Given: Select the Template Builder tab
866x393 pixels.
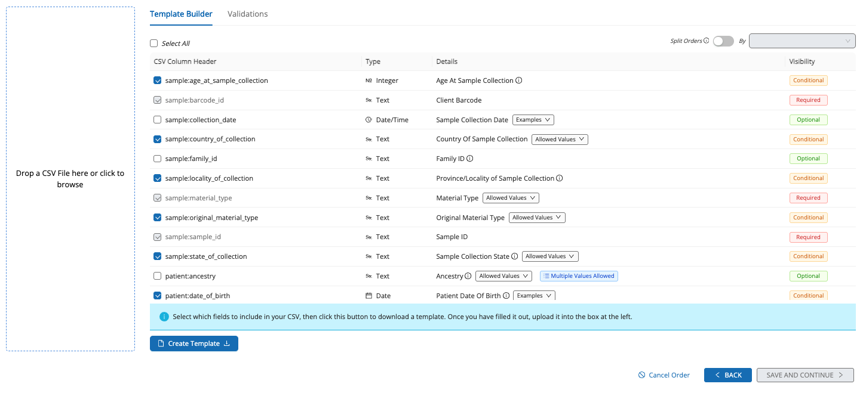Looking at the screenshot, I should coord(181,14).
